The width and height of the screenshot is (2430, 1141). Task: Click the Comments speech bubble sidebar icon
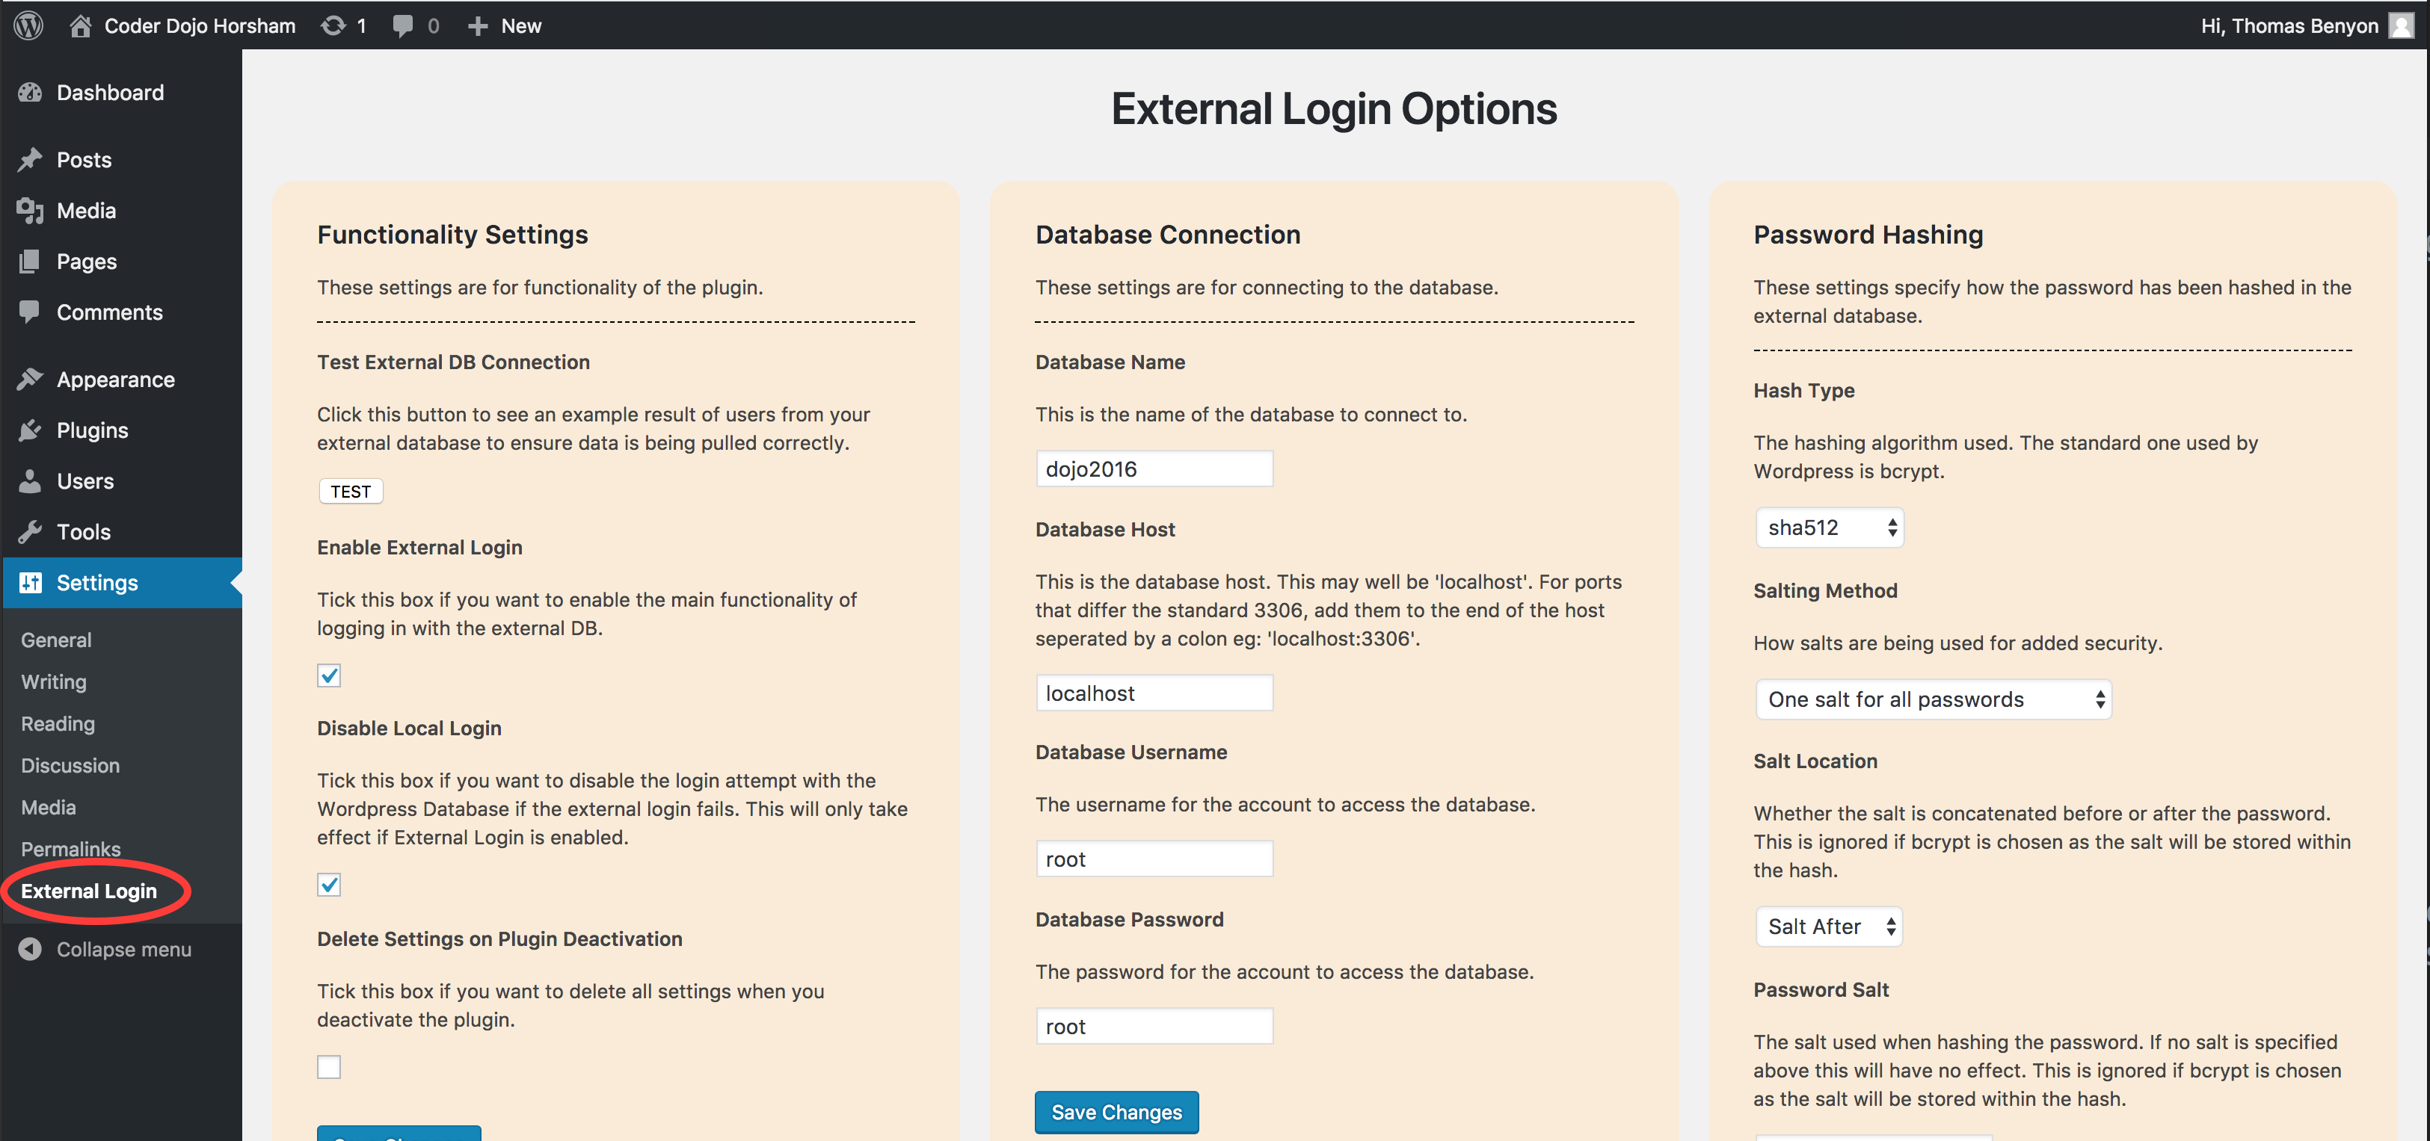[30, 312]
